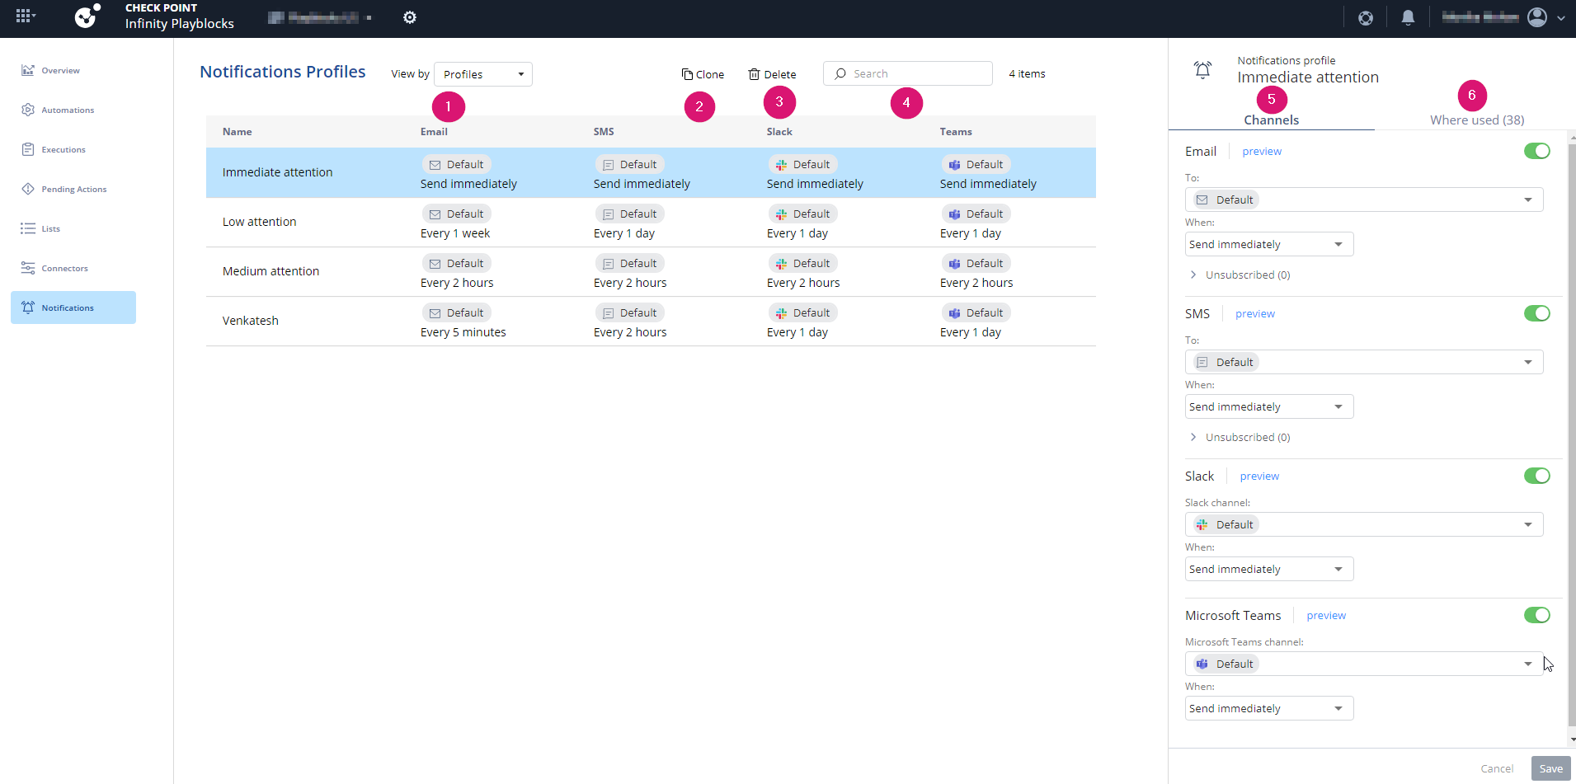Click the Executions clipboard icon
Screen dimensions: 1576x784
point(28,149)
